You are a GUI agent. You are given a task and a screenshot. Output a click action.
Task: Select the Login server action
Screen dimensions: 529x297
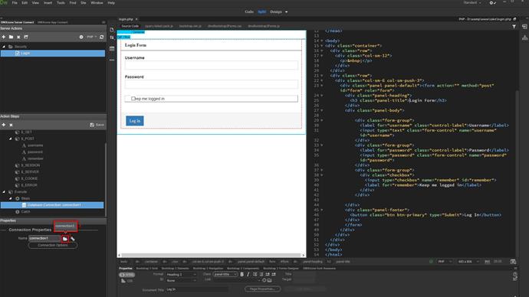point(53,54)
